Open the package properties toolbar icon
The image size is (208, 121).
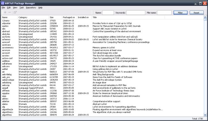coord(15,12)
